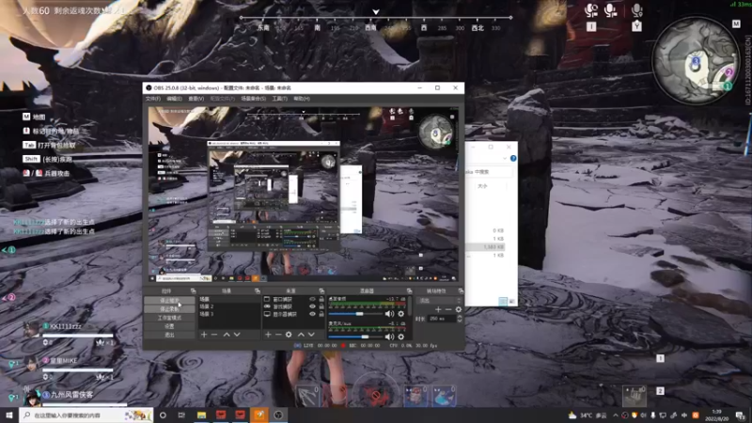Open transition properties gear icon
The width and height of the screenshot is (752, 423).
click(x=459, y=310)
